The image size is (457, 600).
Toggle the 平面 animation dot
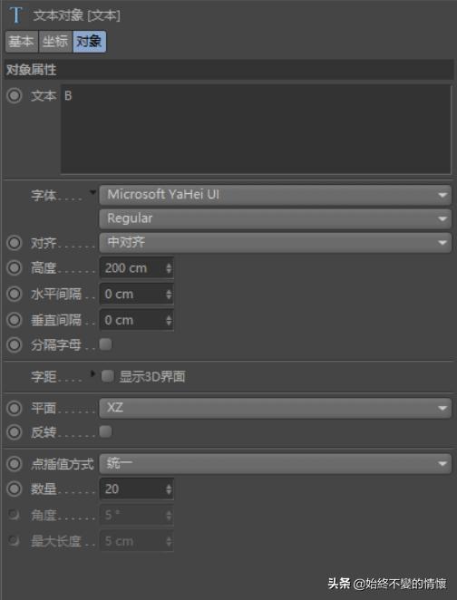(x=15, y=408)
